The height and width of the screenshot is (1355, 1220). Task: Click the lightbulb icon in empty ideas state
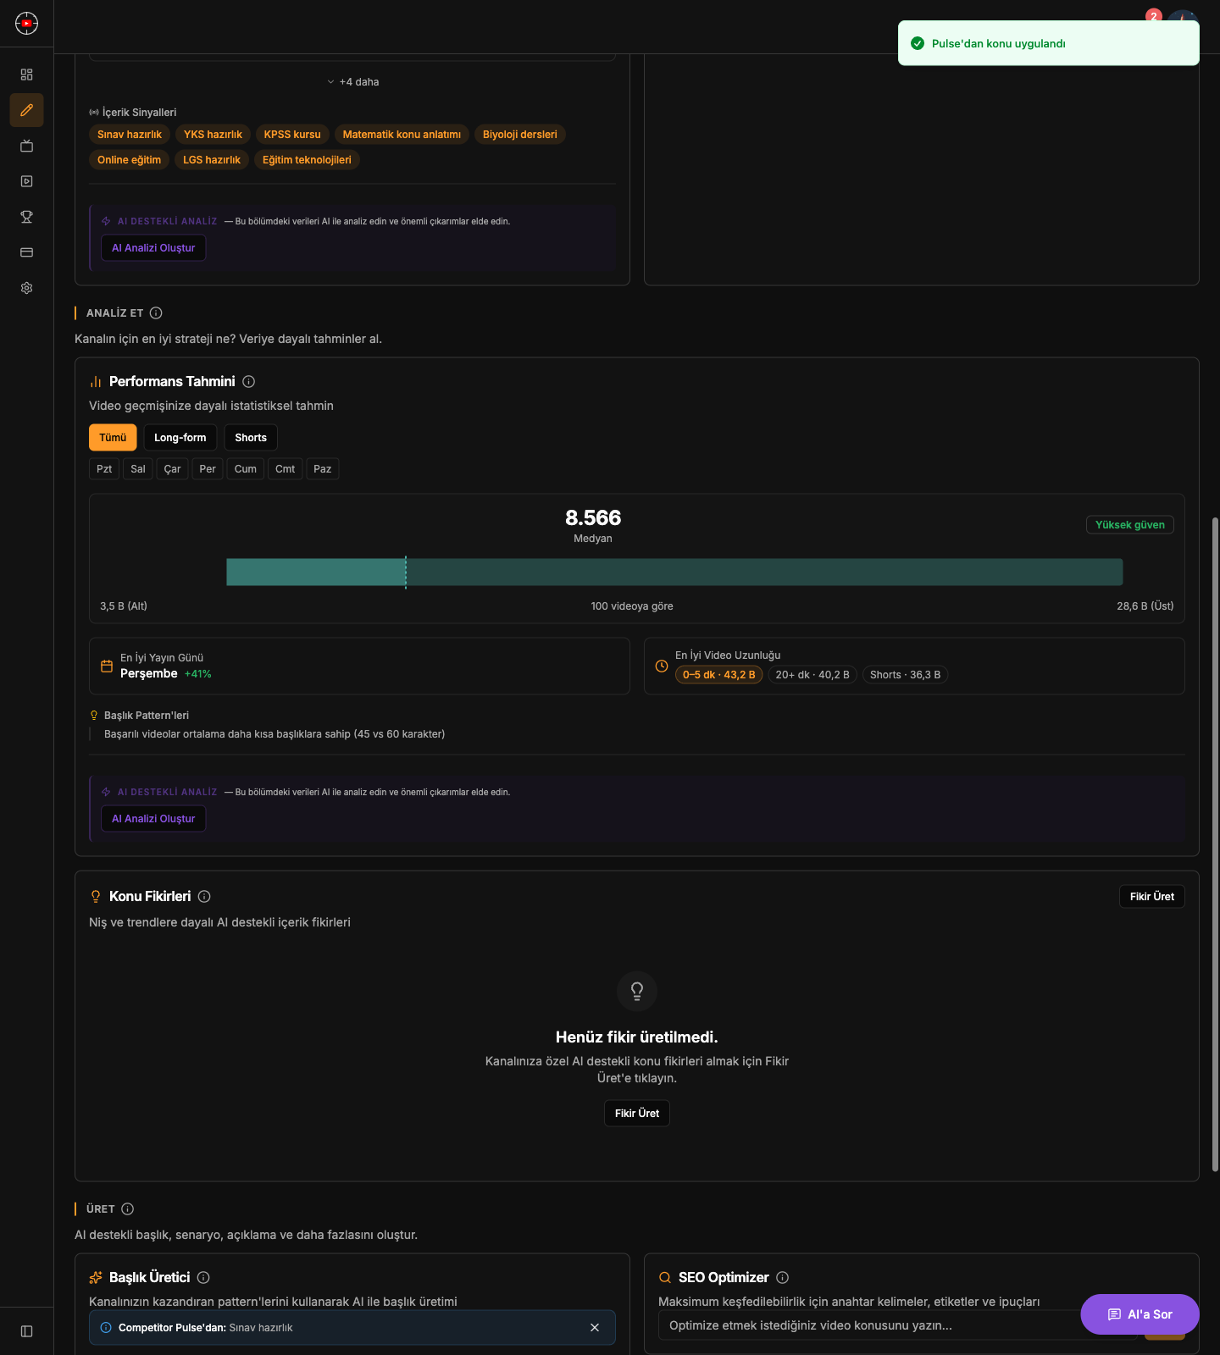click(637, 991)
